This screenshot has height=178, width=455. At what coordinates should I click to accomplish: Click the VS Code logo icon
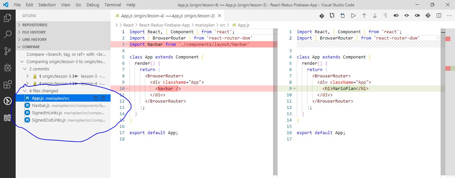tap(6, 5)
